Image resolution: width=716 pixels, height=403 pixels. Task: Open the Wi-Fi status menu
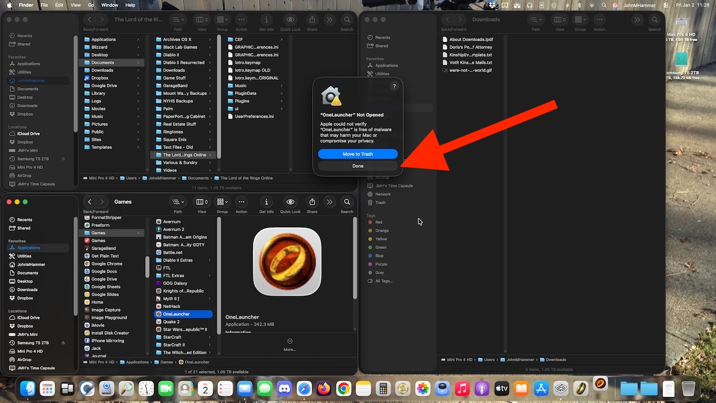(592, 5)
